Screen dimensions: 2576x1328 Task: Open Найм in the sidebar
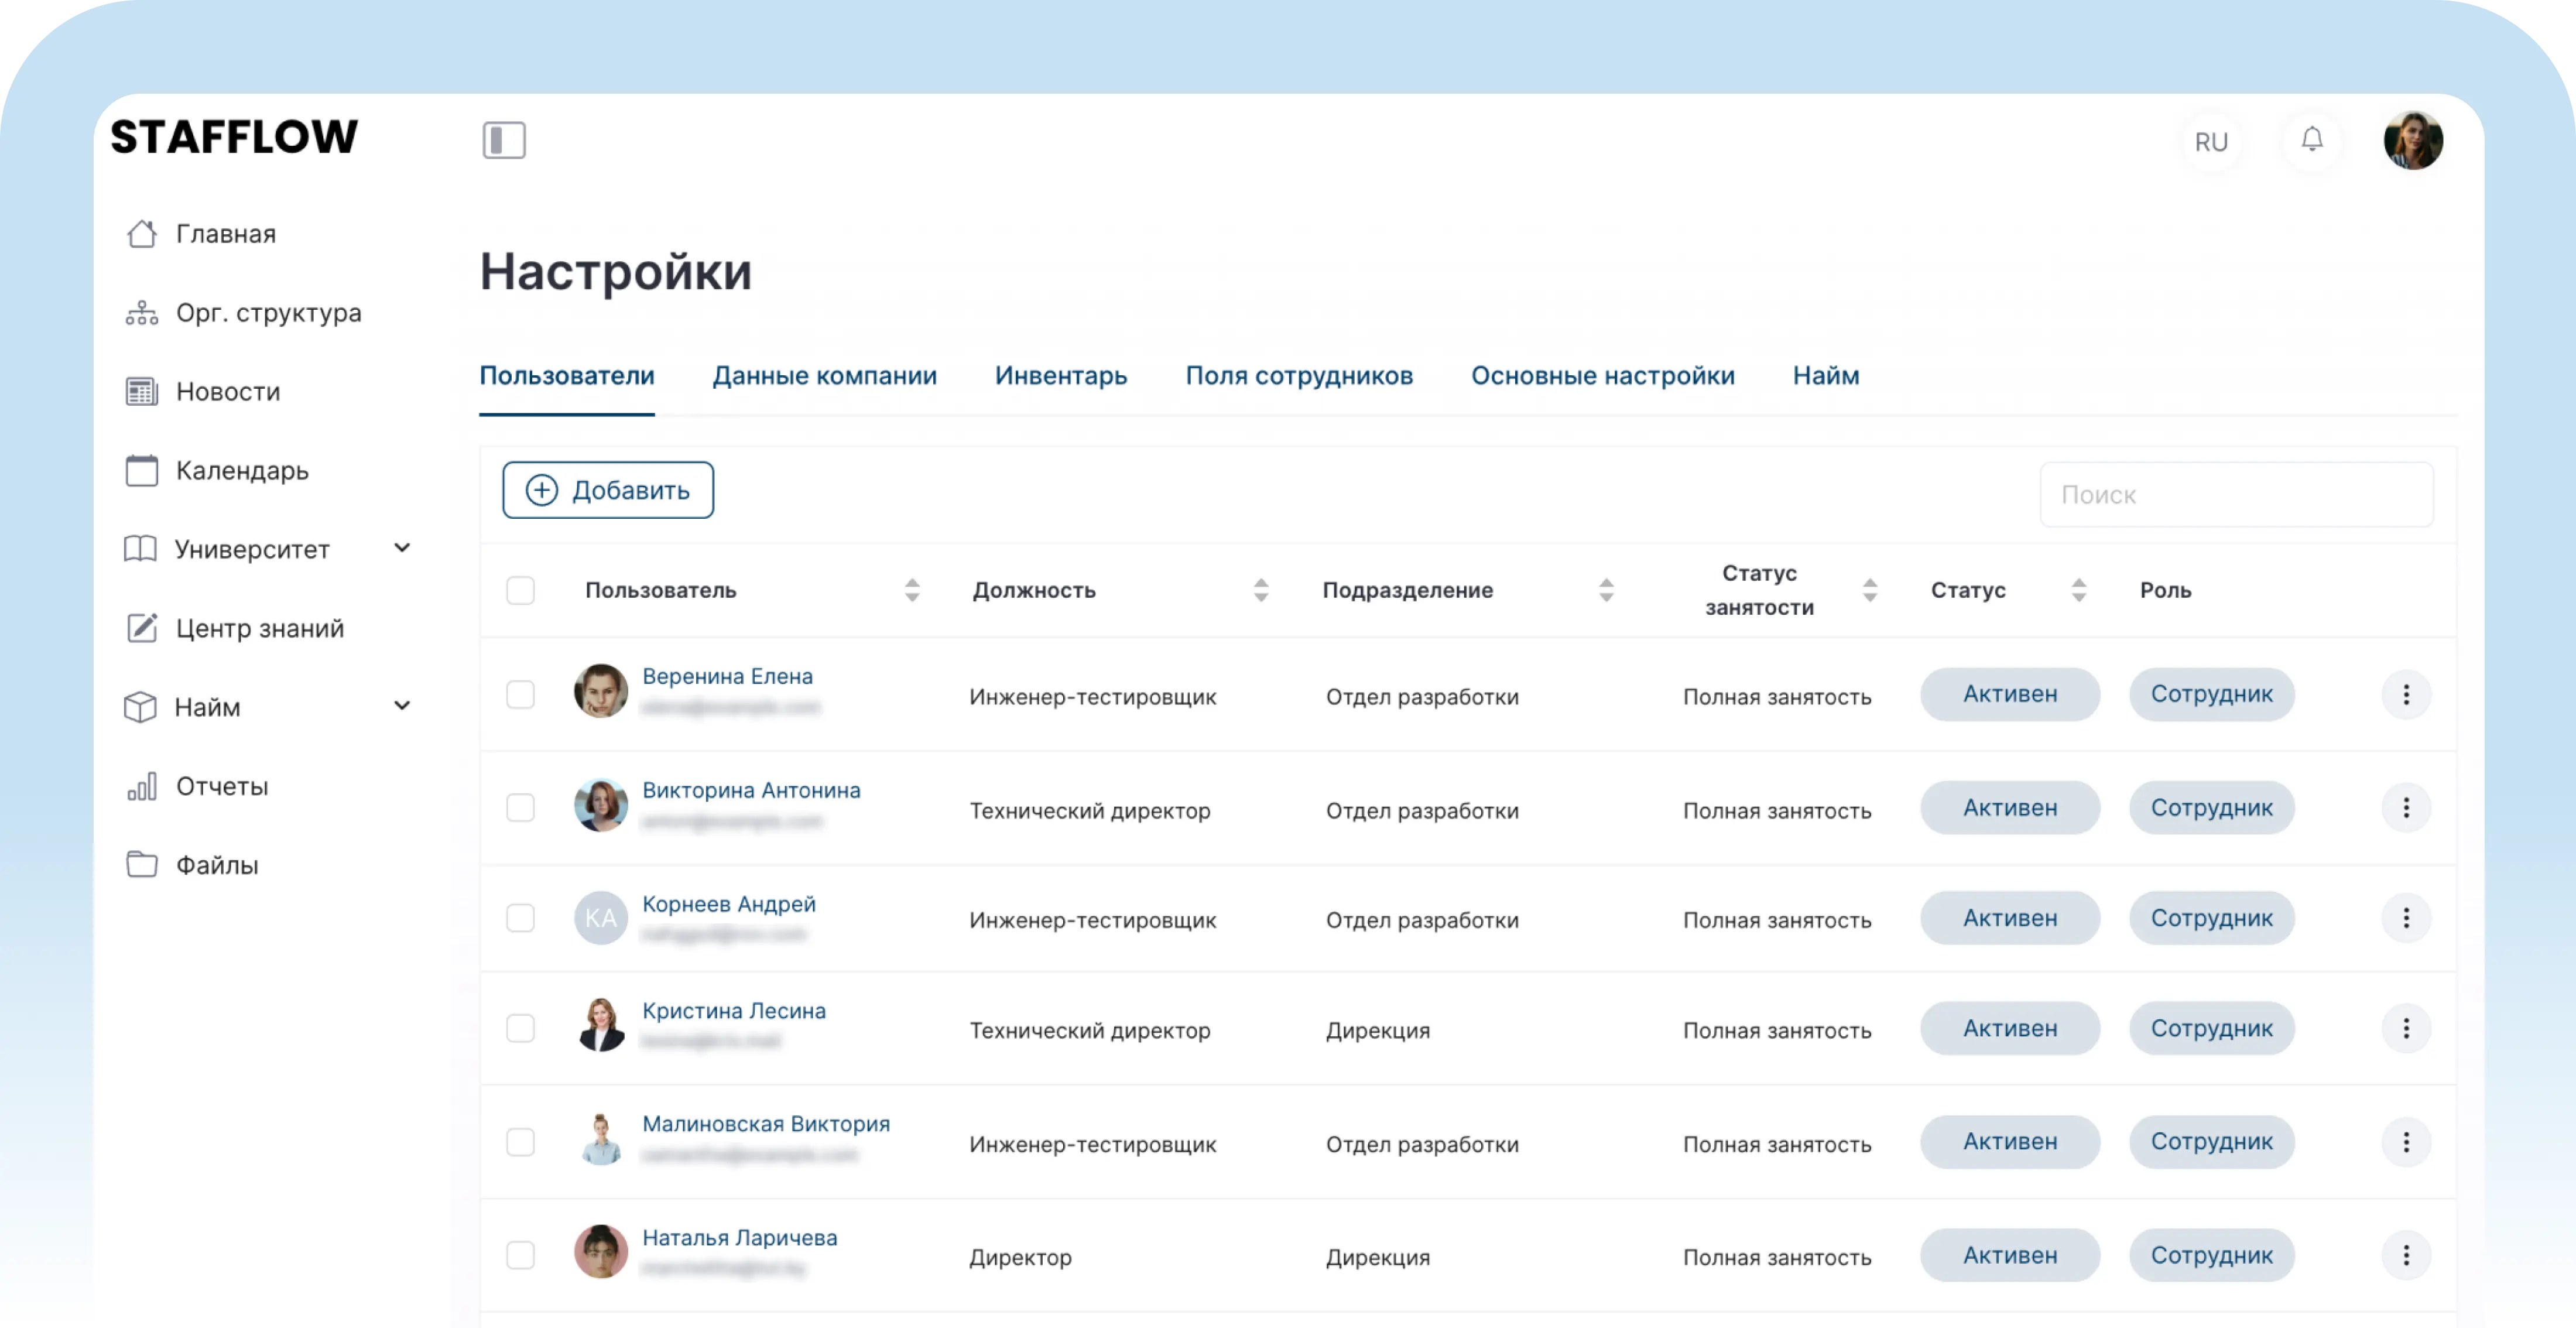[x=182, y=706]
